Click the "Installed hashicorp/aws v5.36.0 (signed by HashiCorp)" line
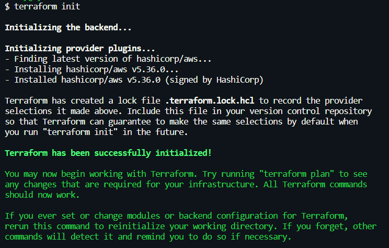This screenshot has height=248, width=389. [134, 80]
